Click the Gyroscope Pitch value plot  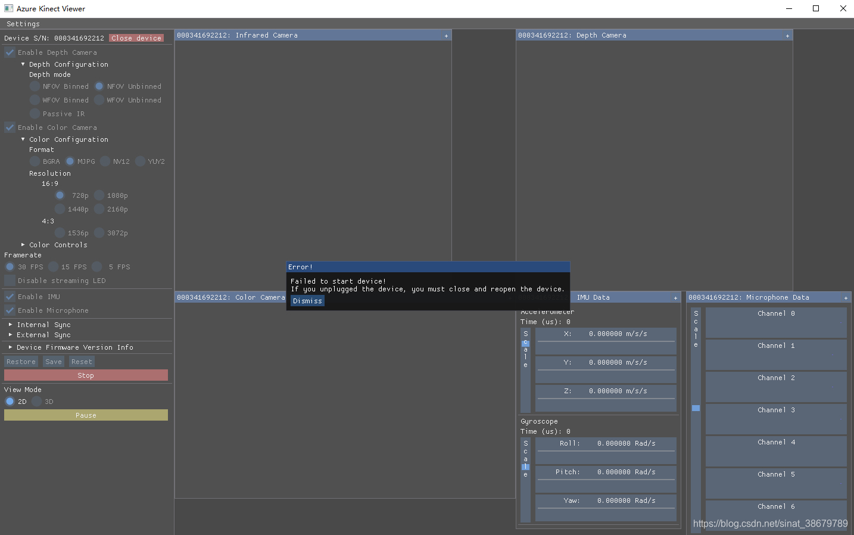[x=606, y=479]
